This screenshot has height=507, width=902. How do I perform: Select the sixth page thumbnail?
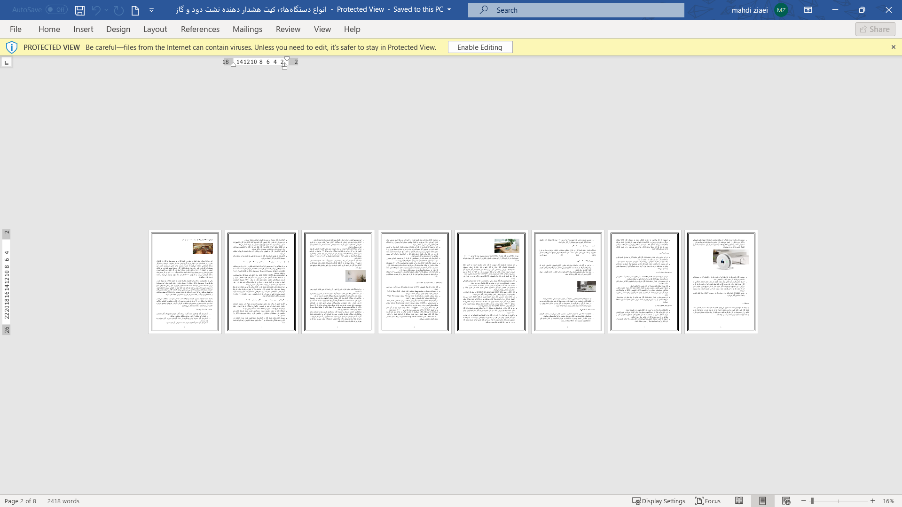tap(568, 282)
